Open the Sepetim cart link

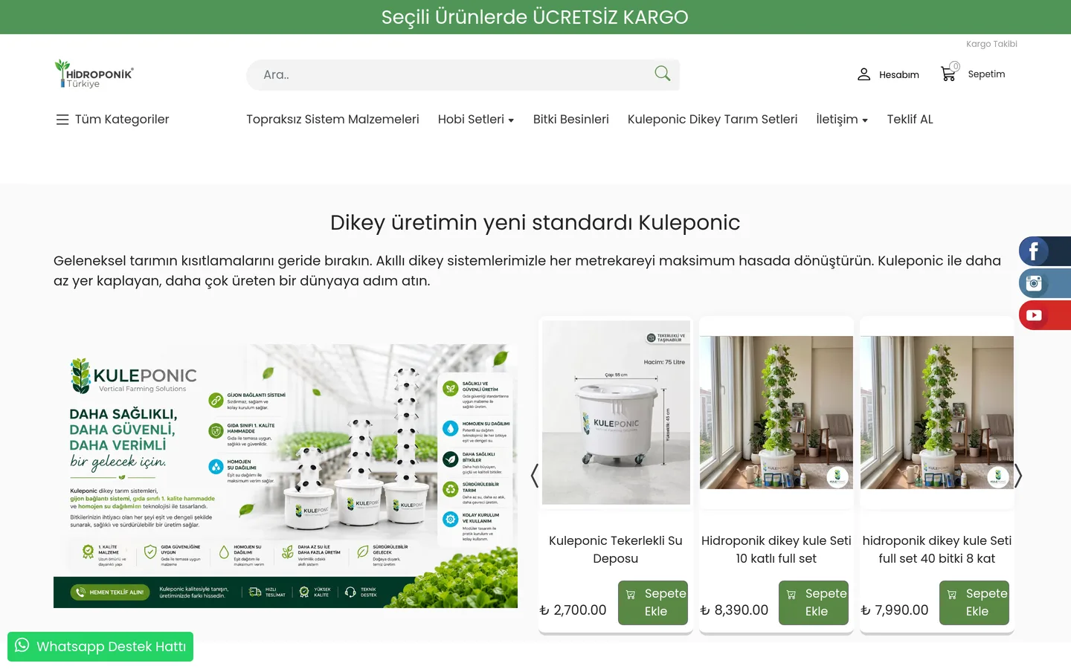[x=986, y=74]
